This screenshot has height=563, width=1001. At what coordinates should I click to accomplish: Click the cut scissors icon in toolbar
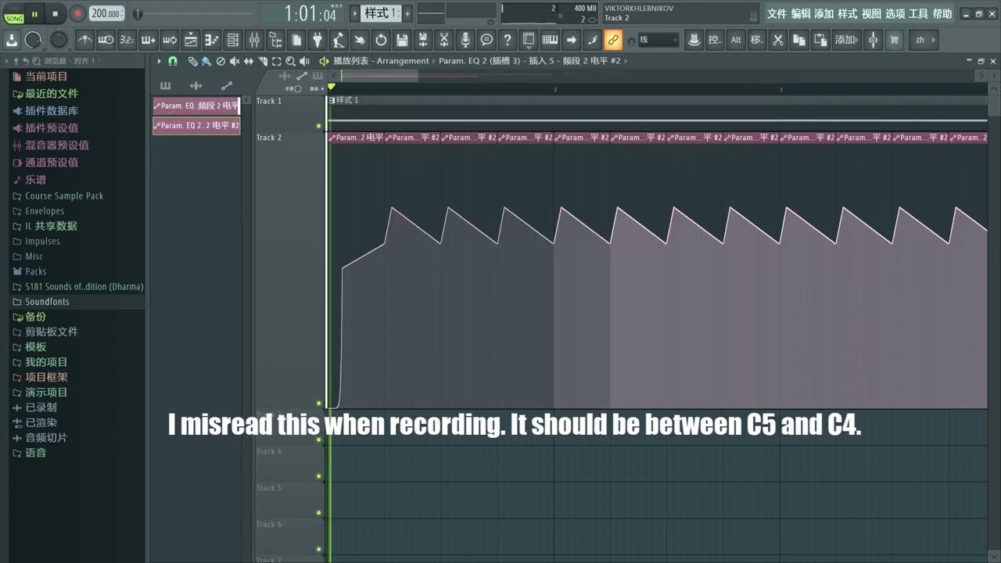(778, 40)
